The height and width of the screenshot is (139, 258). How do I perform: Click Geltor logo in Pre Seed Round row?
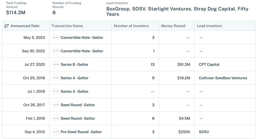pos(56,132)
